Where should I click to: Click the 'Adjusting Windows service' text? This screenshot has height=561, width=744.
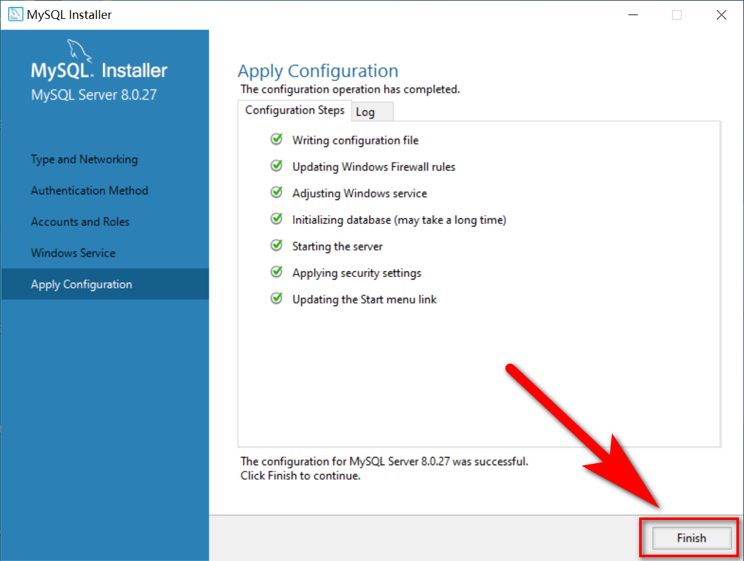(x=359, y=194)
